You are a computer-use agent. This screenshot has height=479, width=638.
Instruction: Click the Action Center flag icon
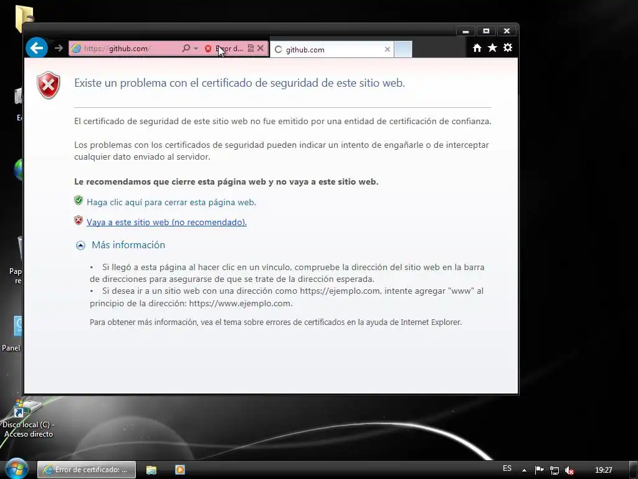[x=539, y=470]
